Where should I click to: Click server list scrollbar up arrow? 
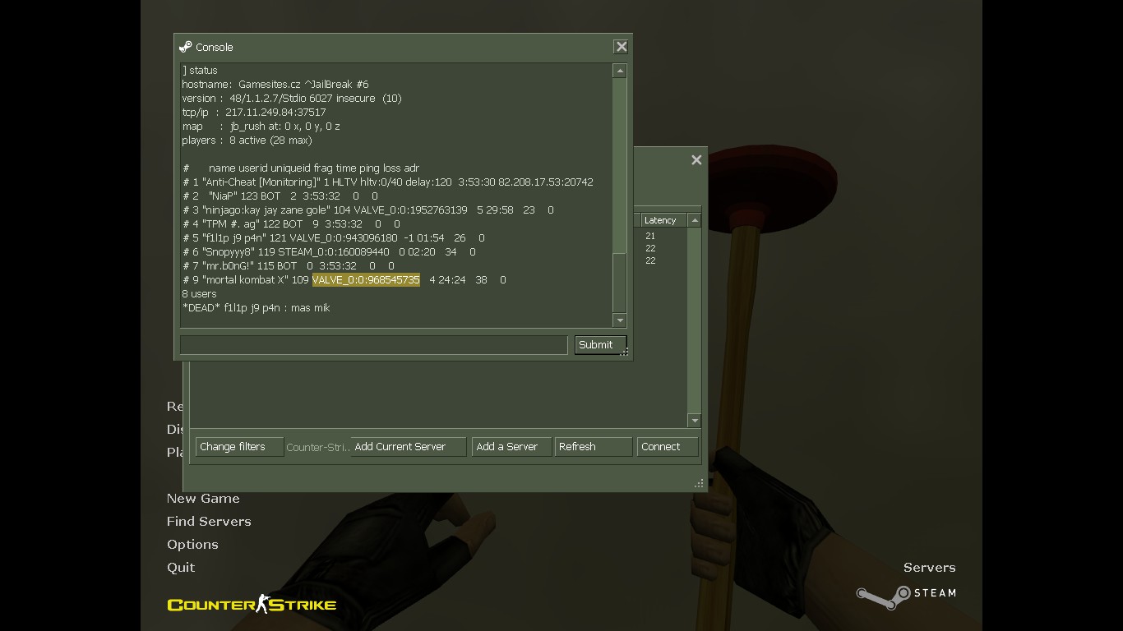694,220
